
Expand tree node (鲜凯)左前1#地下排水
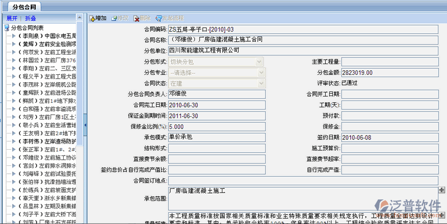[x=13, y=101]
